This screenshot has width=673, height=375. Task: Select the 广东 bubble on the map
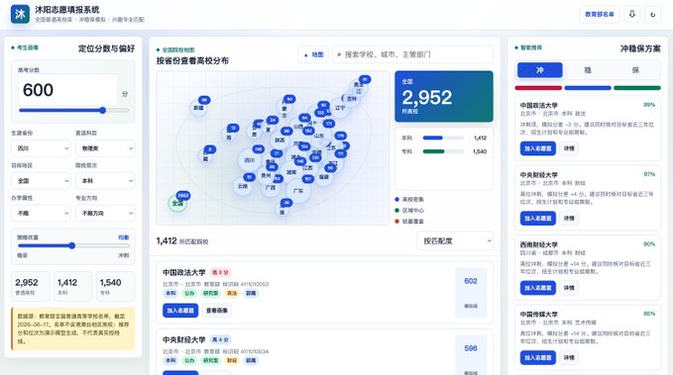point(298,190)
